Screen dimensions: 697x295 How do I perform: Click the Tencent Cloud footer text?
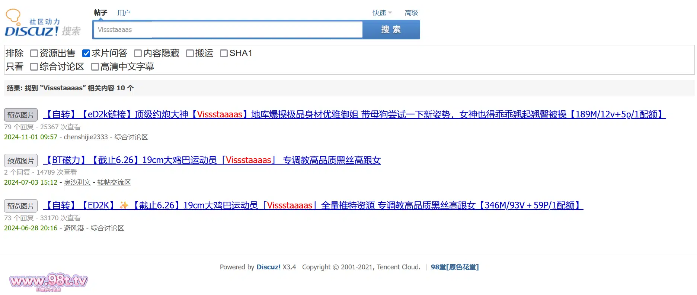[398, 267]
